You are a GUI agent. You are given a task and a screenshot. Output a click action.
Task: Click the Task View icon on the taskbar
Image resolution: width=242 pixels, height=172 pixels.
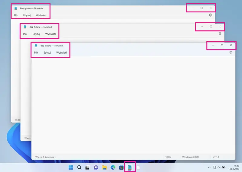coord(87,167)
